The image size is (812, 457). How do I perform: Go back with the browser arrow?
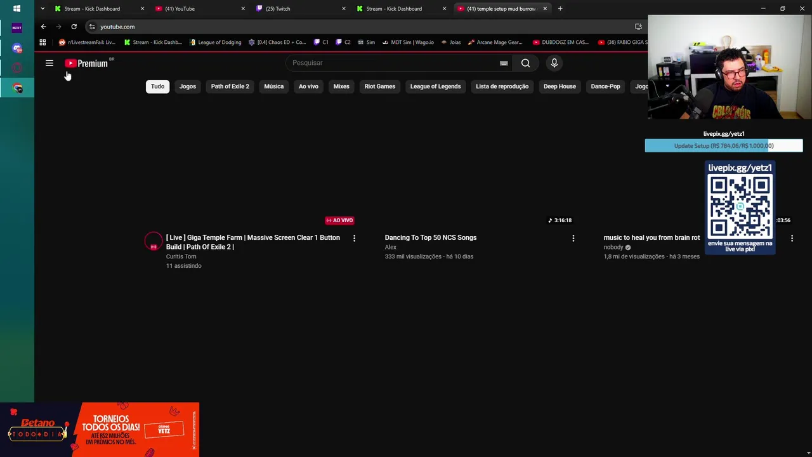point(43,27)
